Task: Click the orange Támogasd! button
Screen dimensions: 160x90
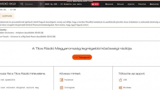Action: 82,57
